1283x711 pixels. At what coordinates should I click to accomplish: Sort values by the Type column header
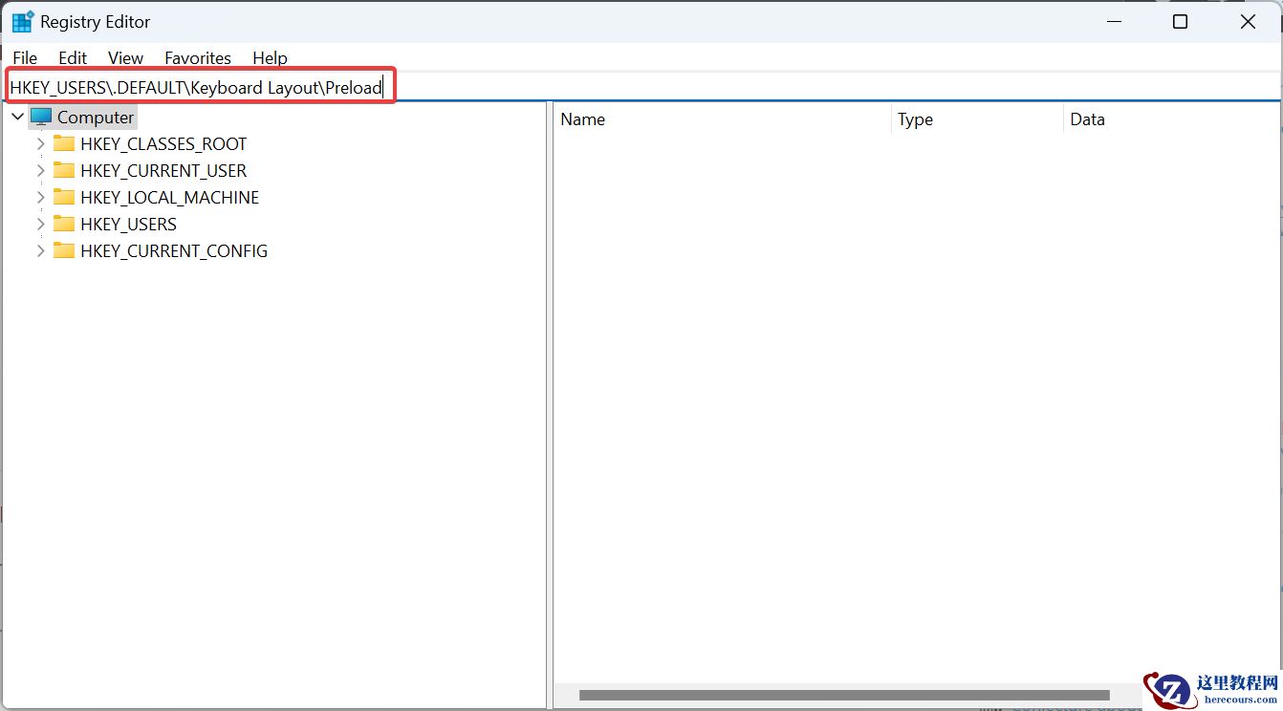977,119
